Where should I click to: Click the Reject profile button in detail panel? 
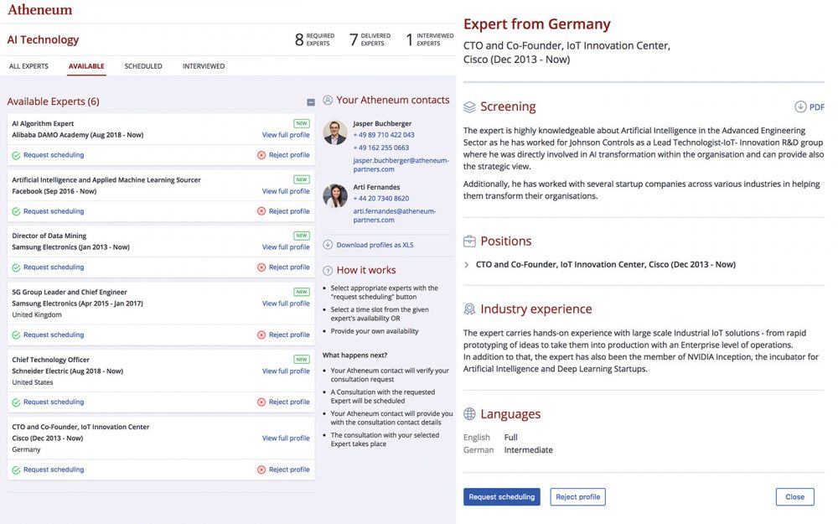(577, 497)
